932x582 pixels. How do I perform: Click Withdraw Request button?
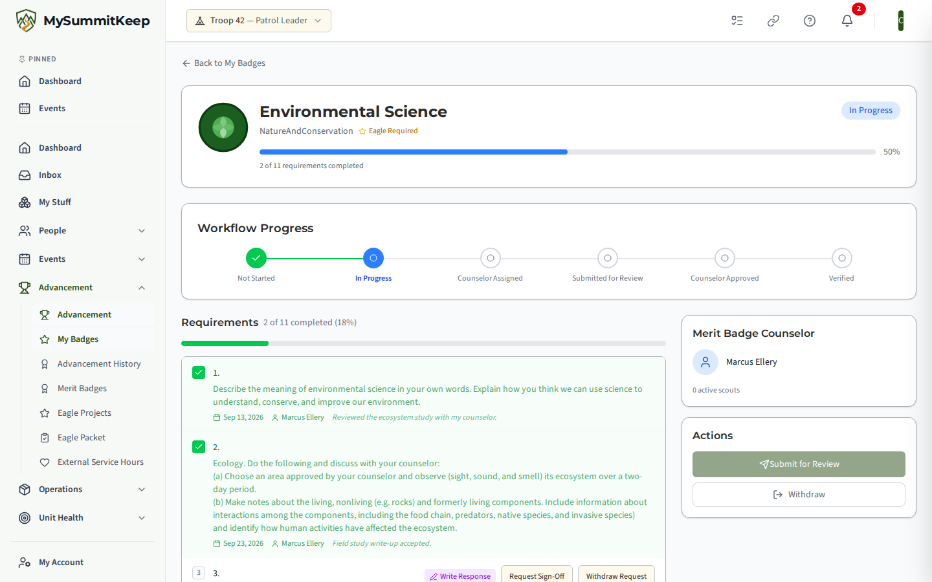tap(616, 575)
